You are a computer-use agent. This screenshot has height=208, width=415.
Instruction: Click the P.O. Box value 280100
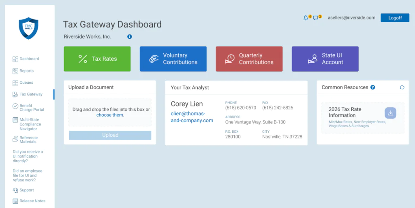(233, 137)
